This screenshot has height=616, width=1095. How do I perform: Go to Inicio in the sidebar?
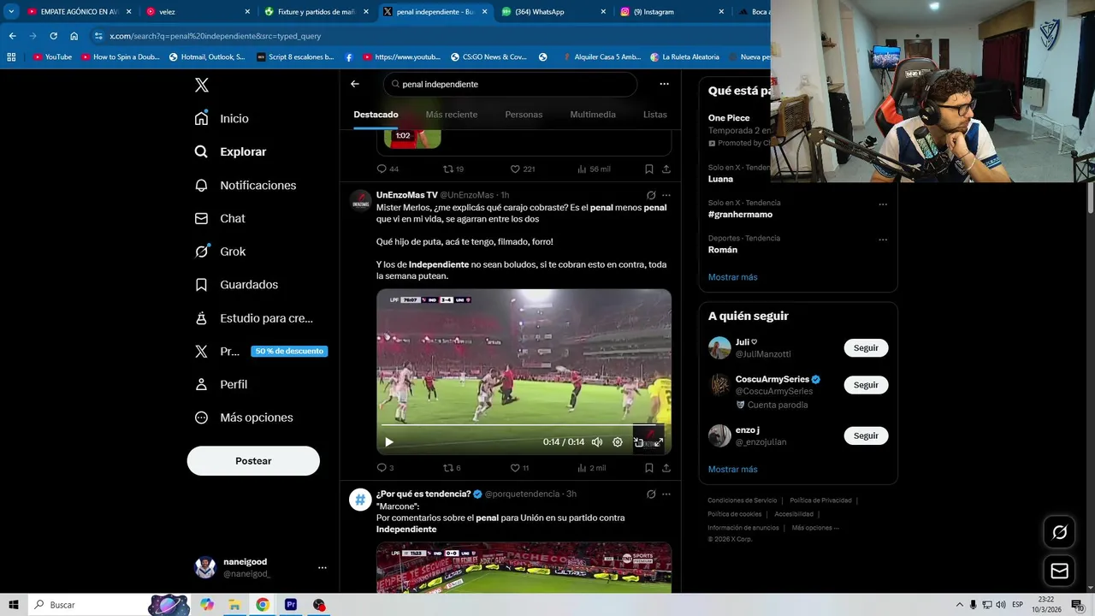tap(222, 118)
